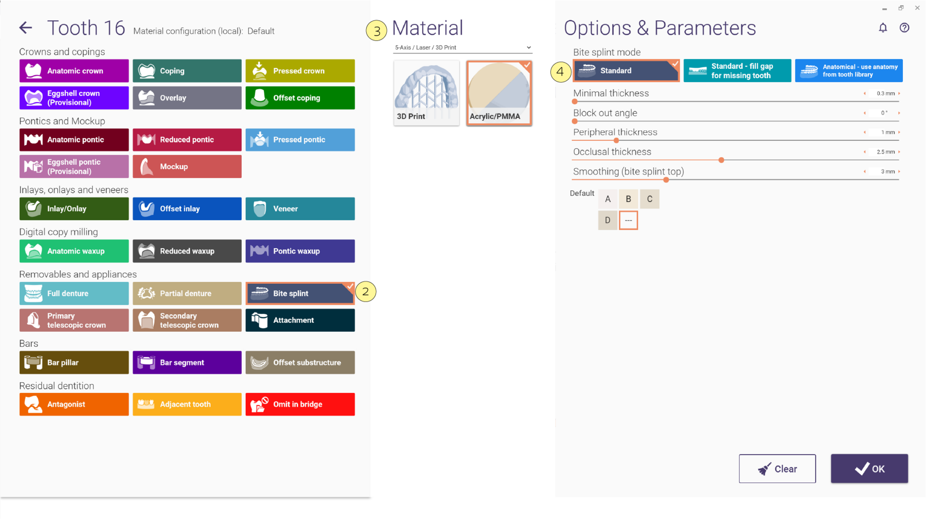The width and height of the screenshot is (926, 519).
Task: Toggle Standard bite splint mode
Action: (x=626, y=71)
